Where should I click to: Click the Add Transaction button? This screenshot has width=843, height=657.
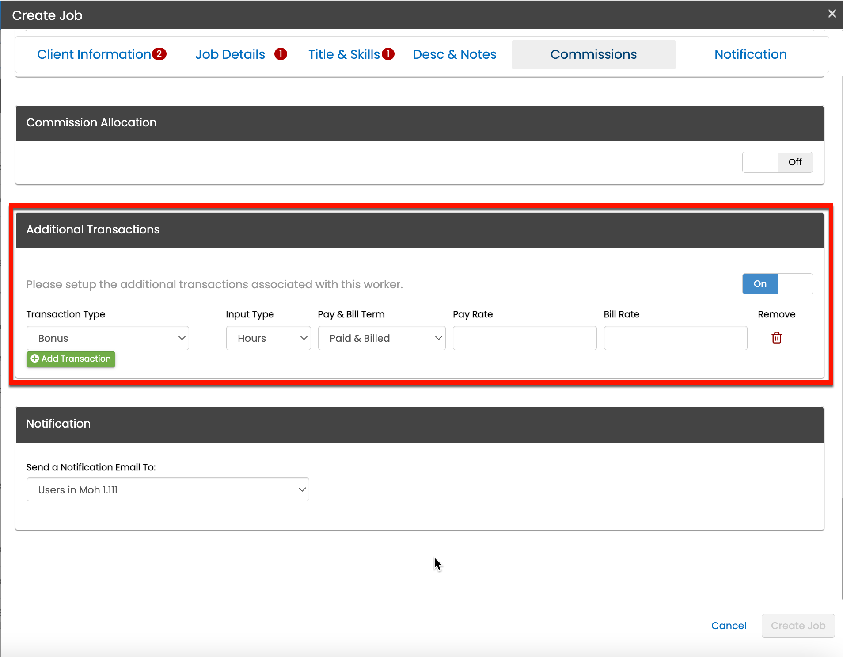(x=71, y=359)
